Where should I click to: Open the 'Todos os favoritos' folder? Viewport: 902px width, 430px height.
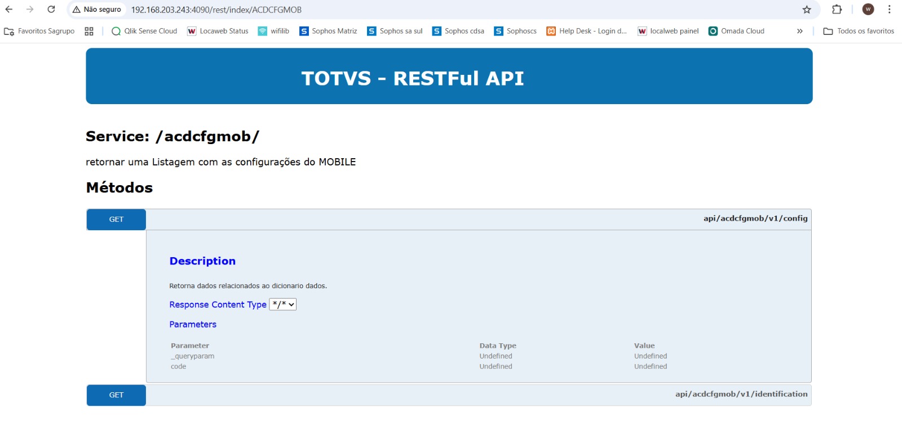(x=859, y=32)
